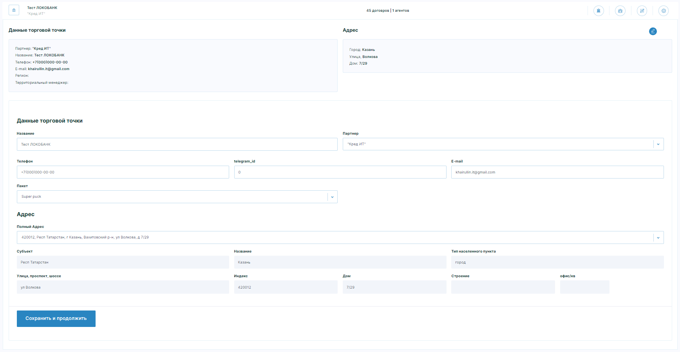The height and width of the screenshot is (352, 680).
Task: Click the Сохранить и продолжить button
Action: 56,319
